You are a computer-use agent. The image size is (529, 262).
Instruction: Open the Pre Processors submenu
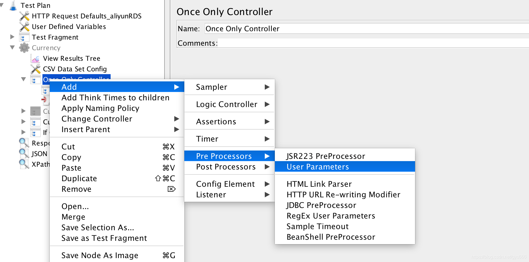point(230,156)
